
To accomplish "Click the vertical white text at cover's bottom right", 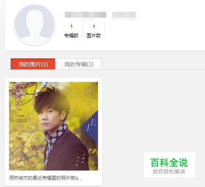I will point(80,160).
